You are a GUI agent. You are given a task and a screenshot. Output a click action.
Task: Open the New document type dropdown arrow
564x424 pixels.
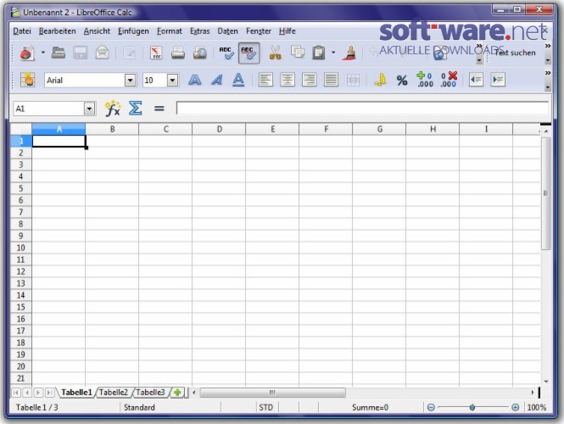point(43,53)
